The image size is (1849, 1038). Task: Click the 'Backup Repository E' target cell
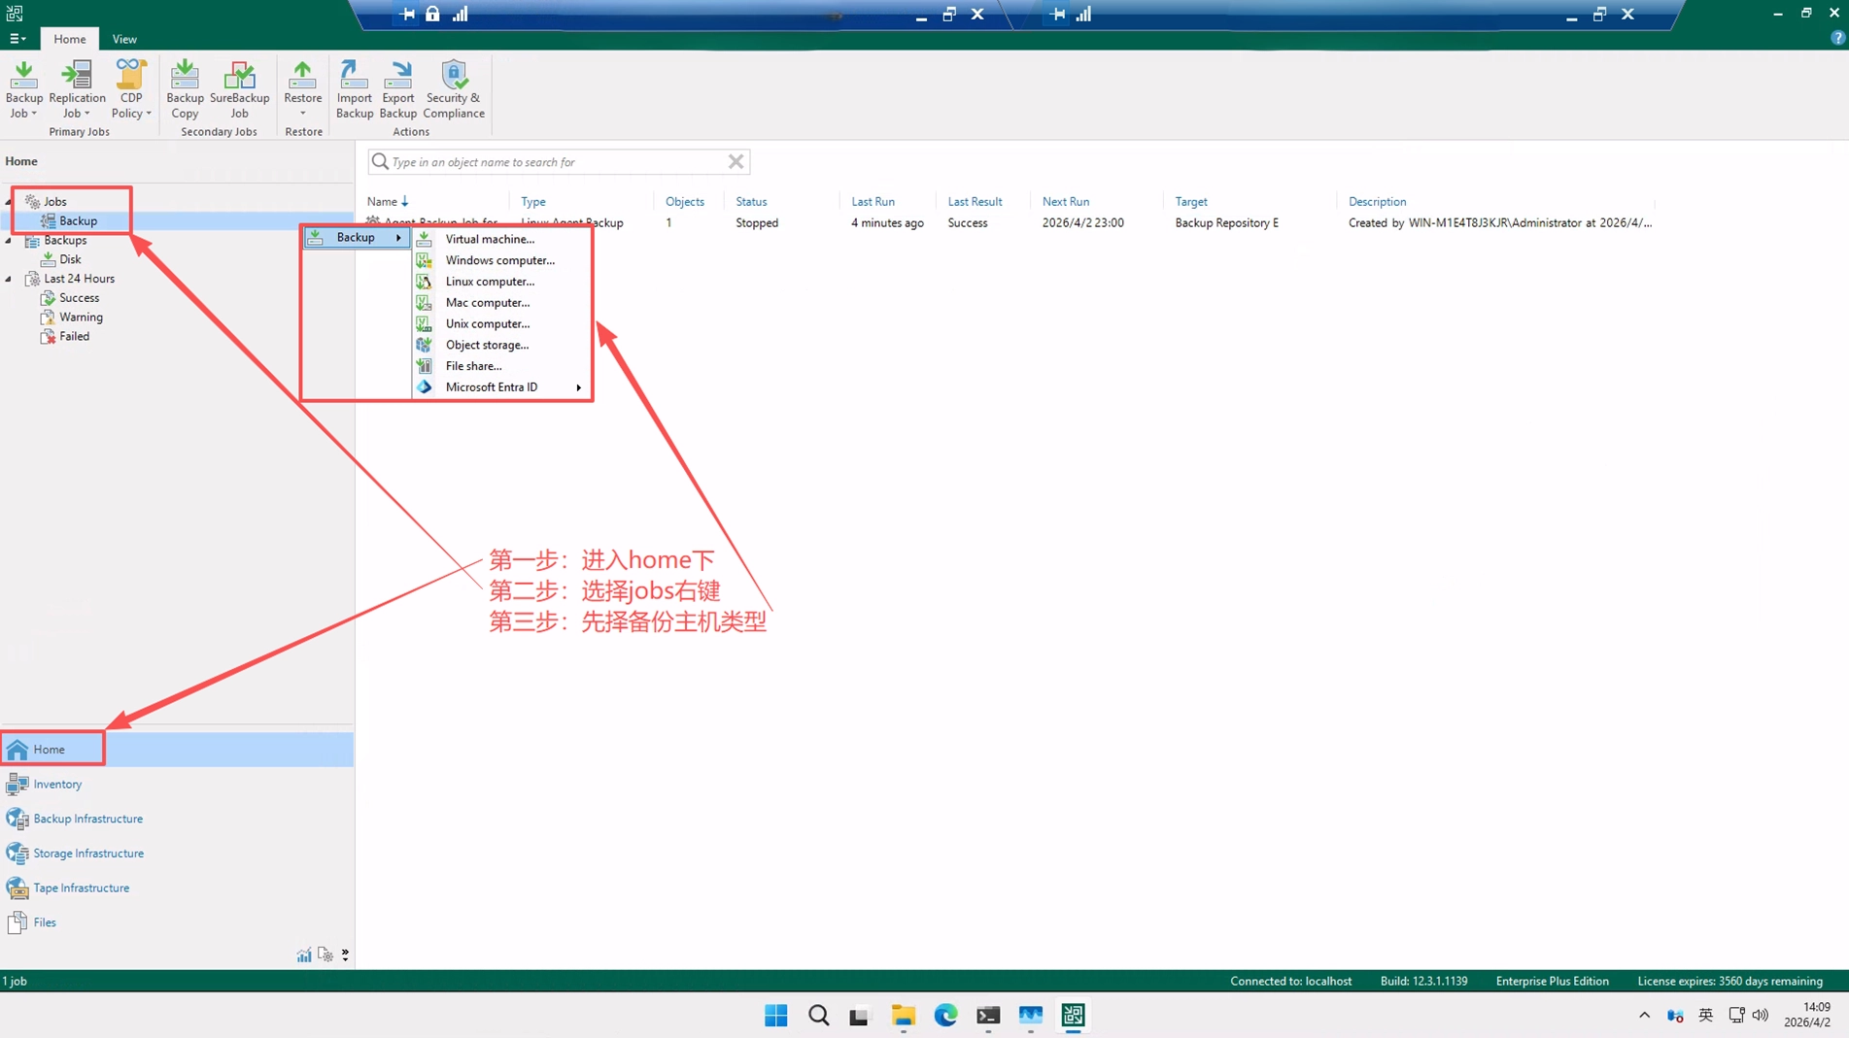(1226, 222)
